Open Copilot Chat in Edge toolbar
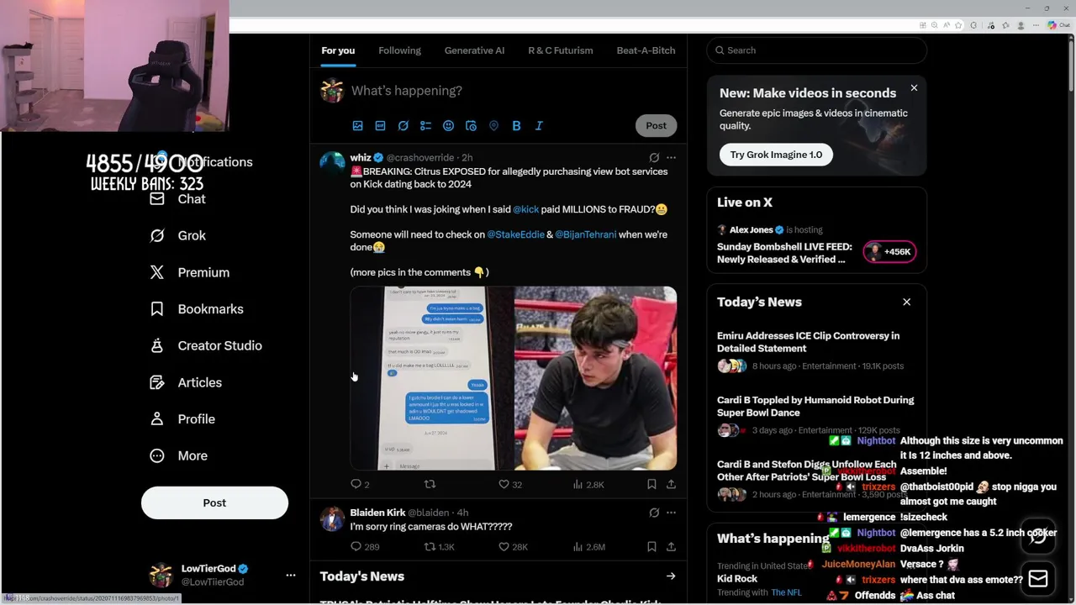This screenshot has height=605, width=1076. [1057, 25]
